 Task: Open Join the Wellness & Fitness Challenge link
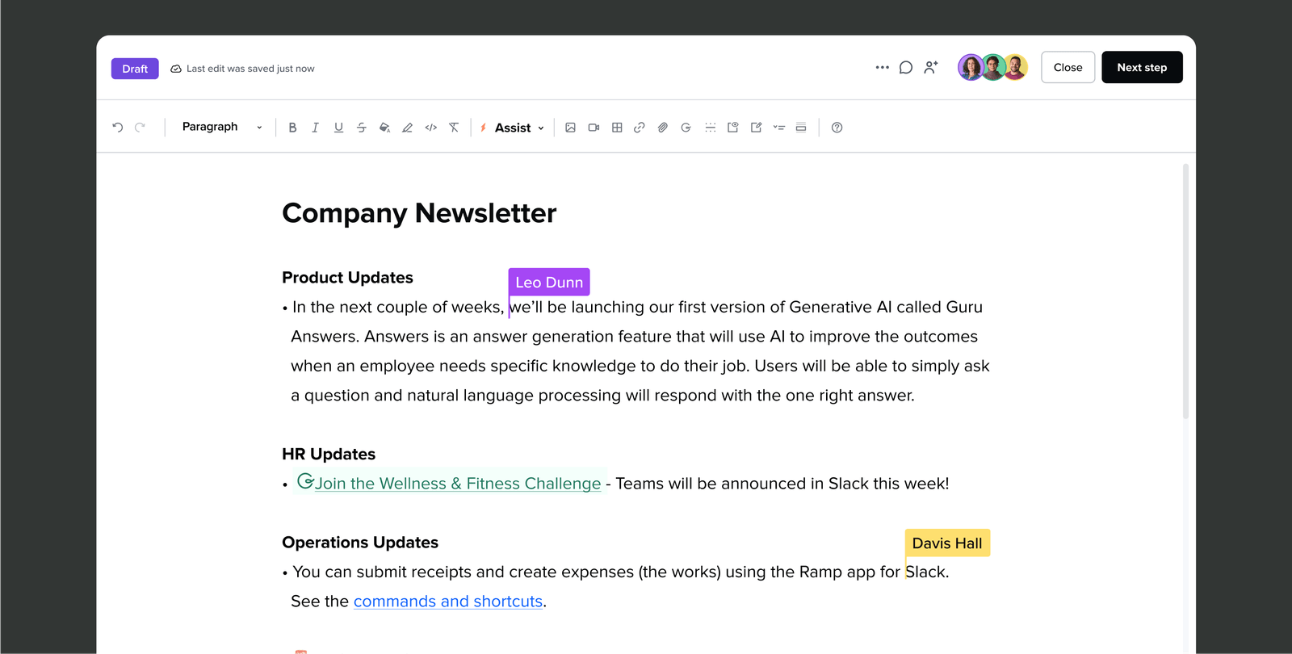pyautogui.click(x=458, y=484)
